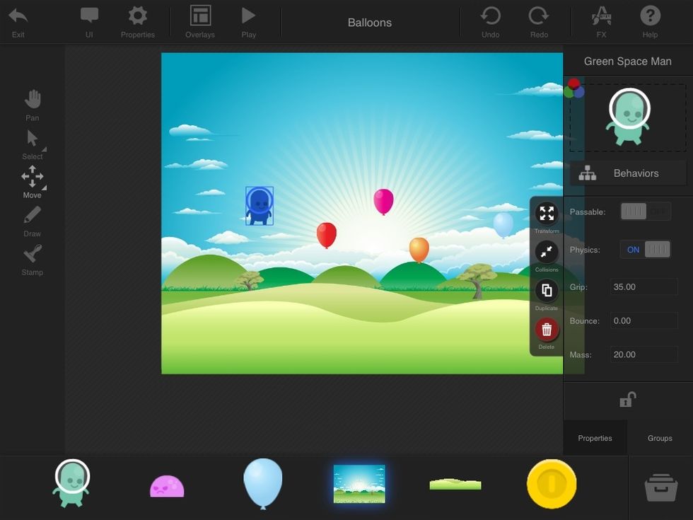Click the RGB color circles icon
Screen dimensions: 693x520
[x=574, y=88]
